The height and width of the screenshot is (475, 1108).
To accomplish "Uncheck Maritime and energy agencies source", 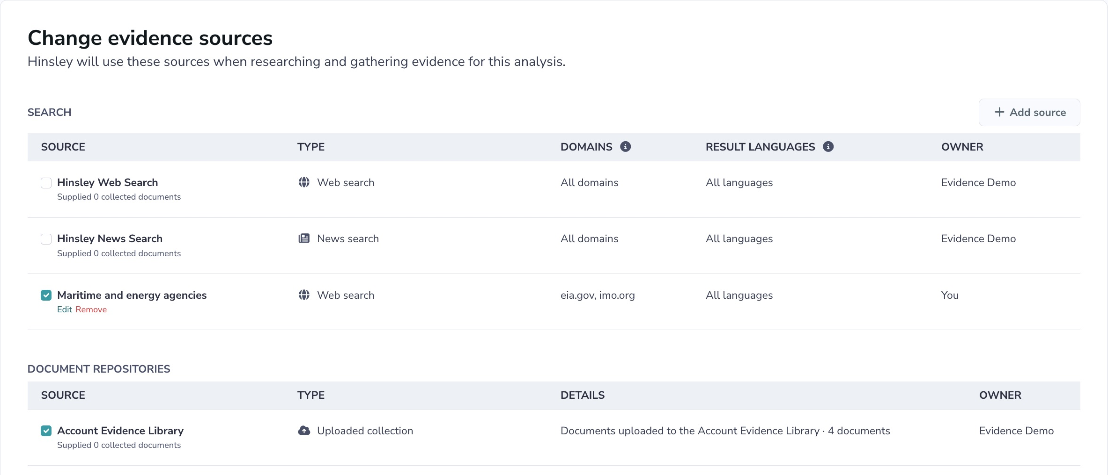I will 46,295.
